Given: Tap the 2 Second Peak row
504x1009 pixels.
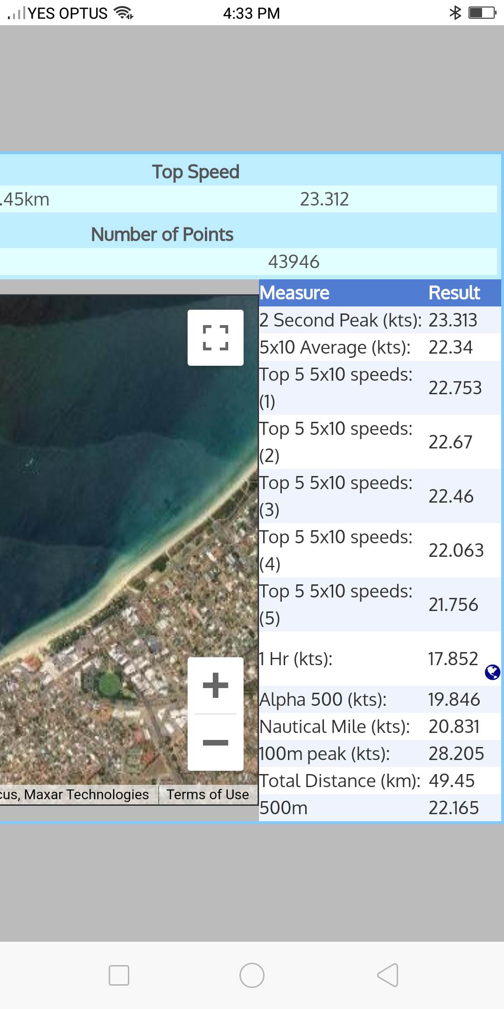Looking at the screenshot, I should pyautogui.click(x=340, y=320).
